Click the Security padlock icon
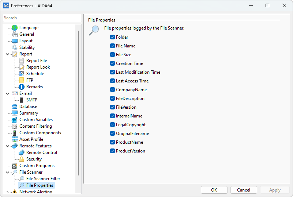 click(x=22, y=159)
